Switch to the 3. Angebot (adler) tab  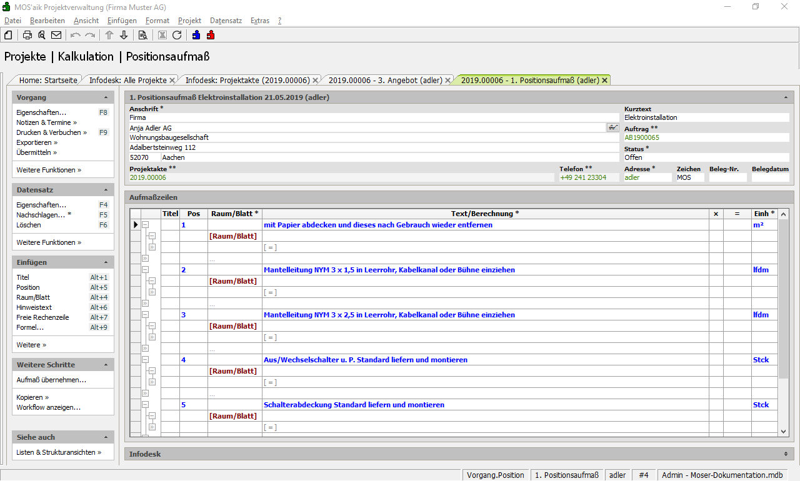(x=385, y=80)
